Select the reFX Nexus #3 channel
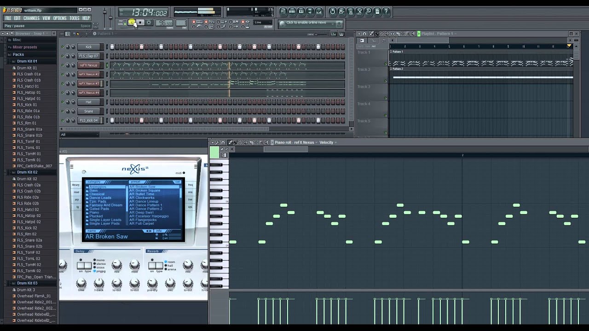Screen dimensions: 589x331 (89, 84)
